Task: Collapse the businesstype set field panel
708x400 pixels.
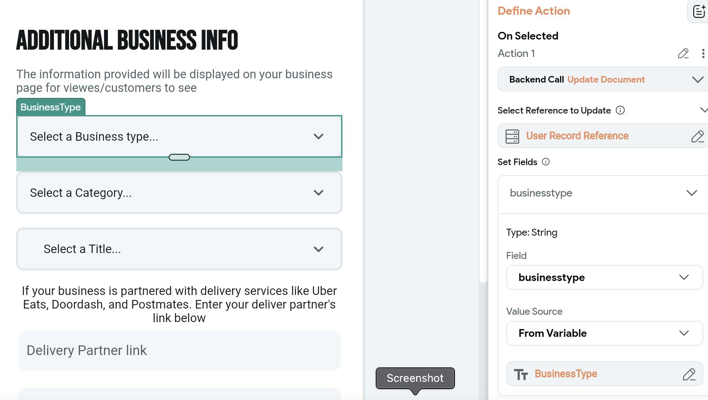Action: pos(691,193)
